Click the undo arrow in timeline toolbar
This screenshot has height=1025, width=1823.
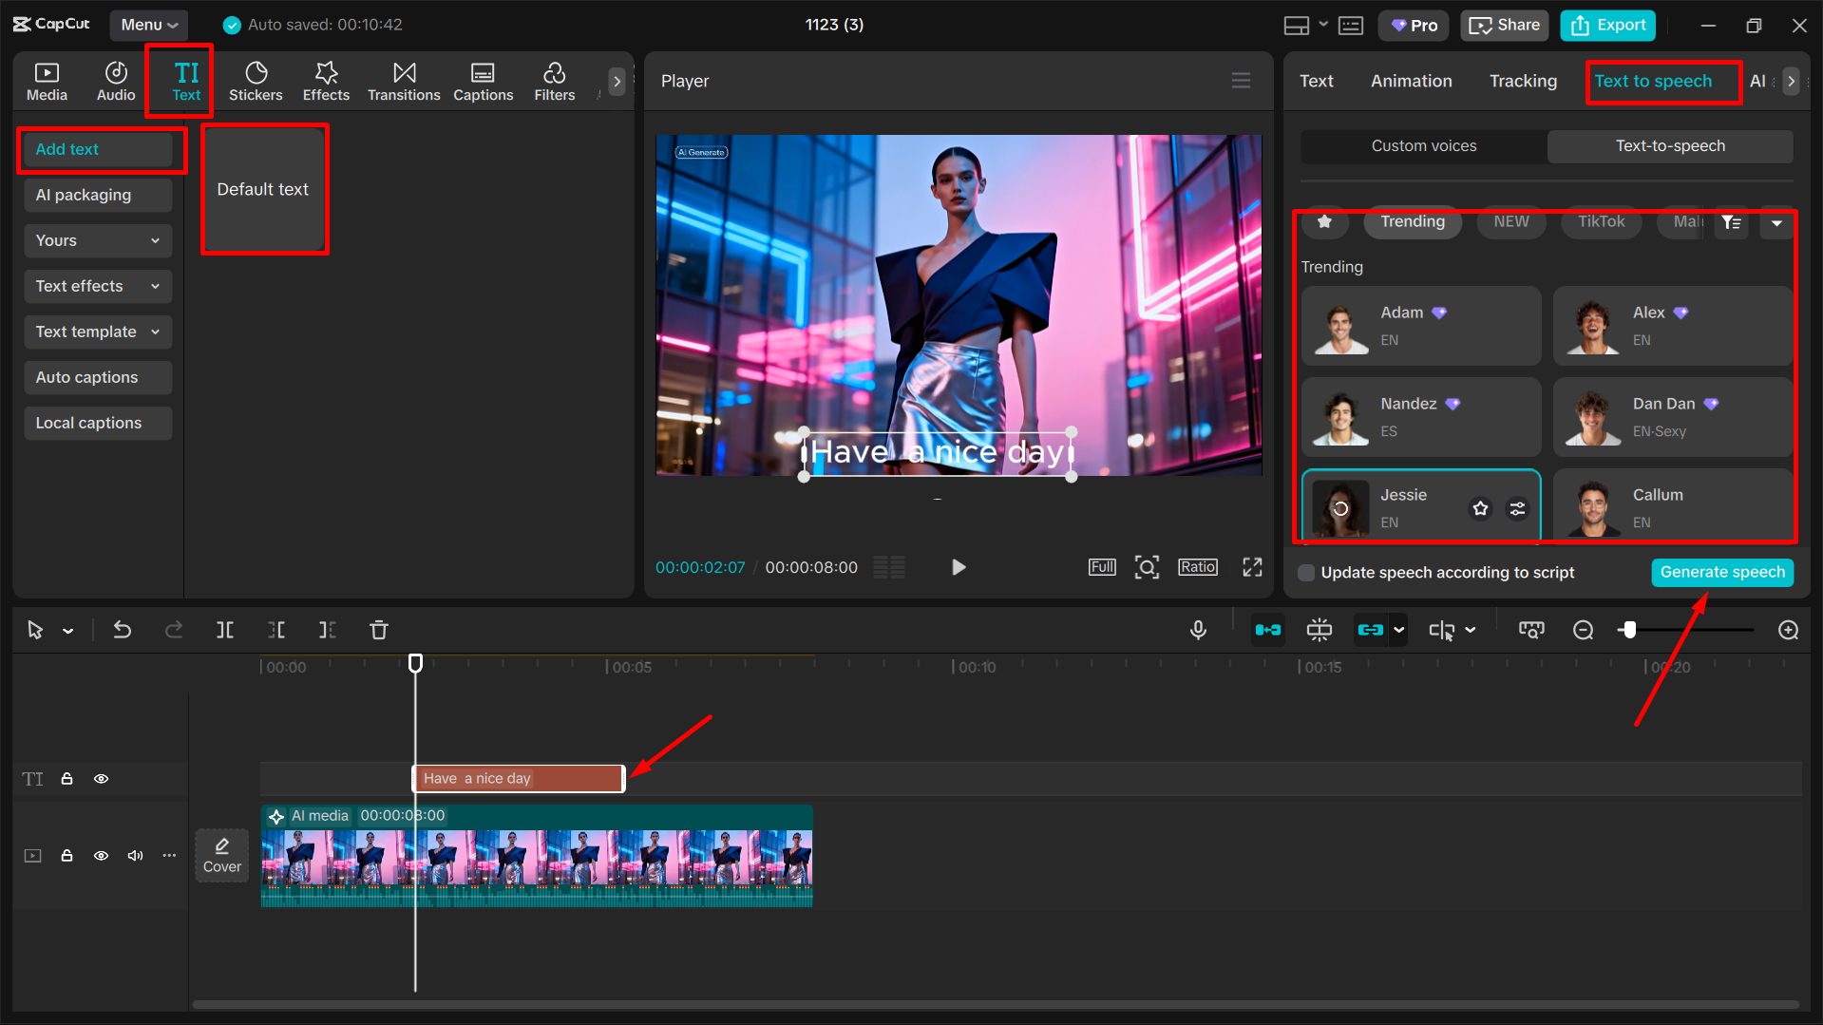point(123,630)
